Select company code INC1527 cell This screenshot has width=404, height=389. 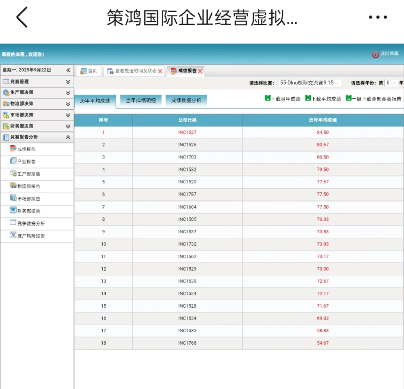pos(187,133)
